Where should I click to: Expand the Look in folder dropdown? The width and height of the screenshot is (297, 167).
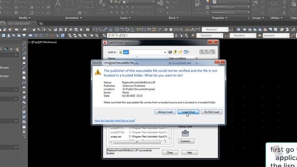pyautogui.click(x=165, y=52)
